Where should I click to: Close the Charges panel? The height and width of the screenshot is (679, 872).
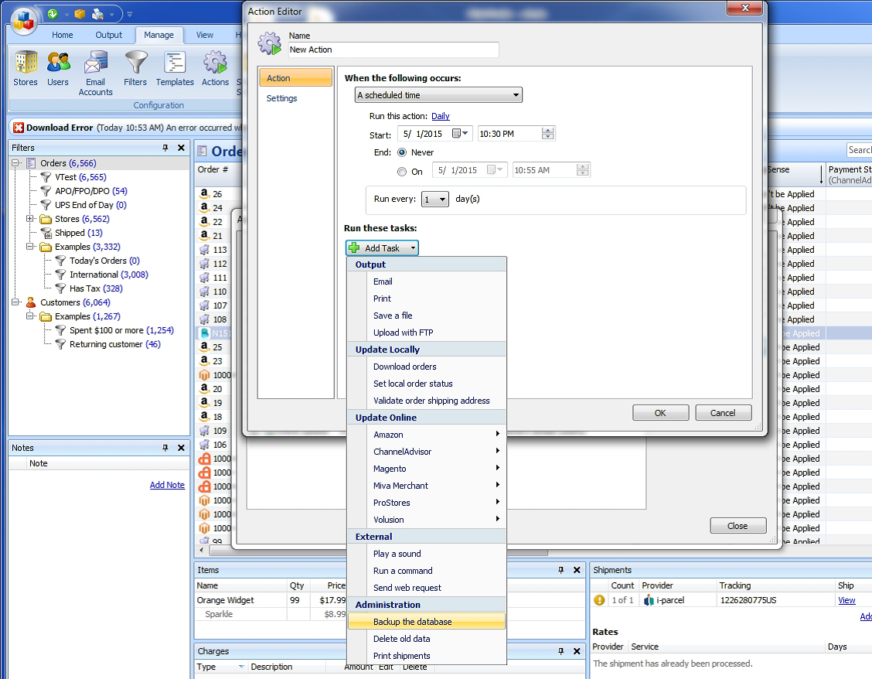coord(577,651)
